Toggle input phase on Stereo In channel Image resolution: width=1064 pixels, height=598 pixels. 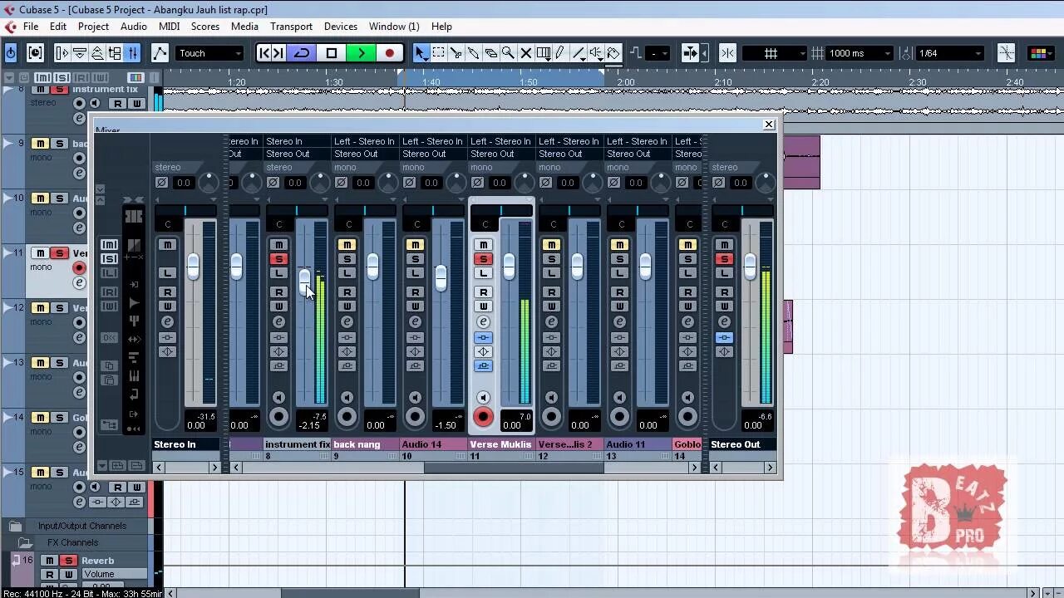click(161, 183)
